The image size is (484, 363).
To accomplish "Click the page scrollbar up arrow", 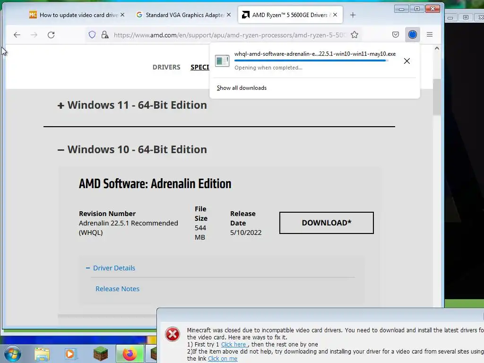I will 437,48.
